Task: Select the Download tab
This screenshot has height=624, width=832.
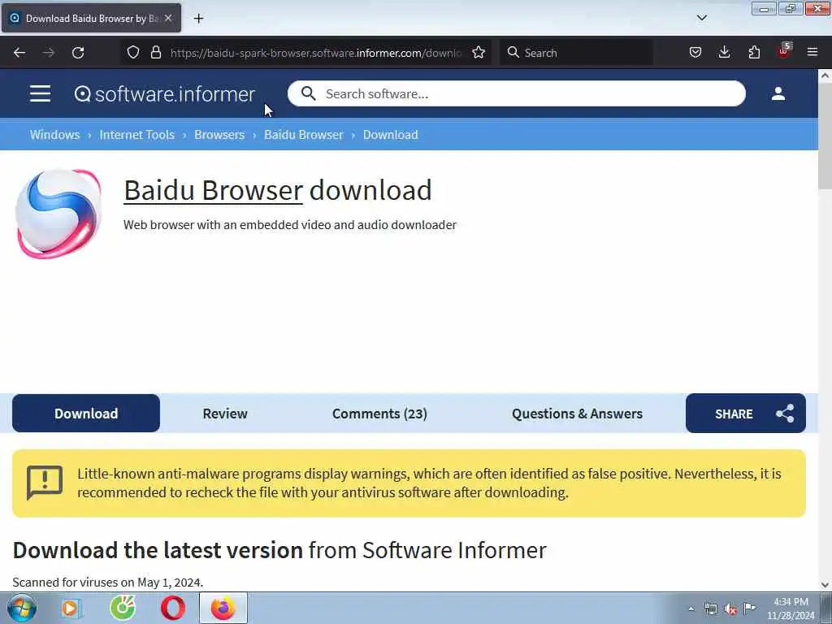Action: [x=86, y=414]
